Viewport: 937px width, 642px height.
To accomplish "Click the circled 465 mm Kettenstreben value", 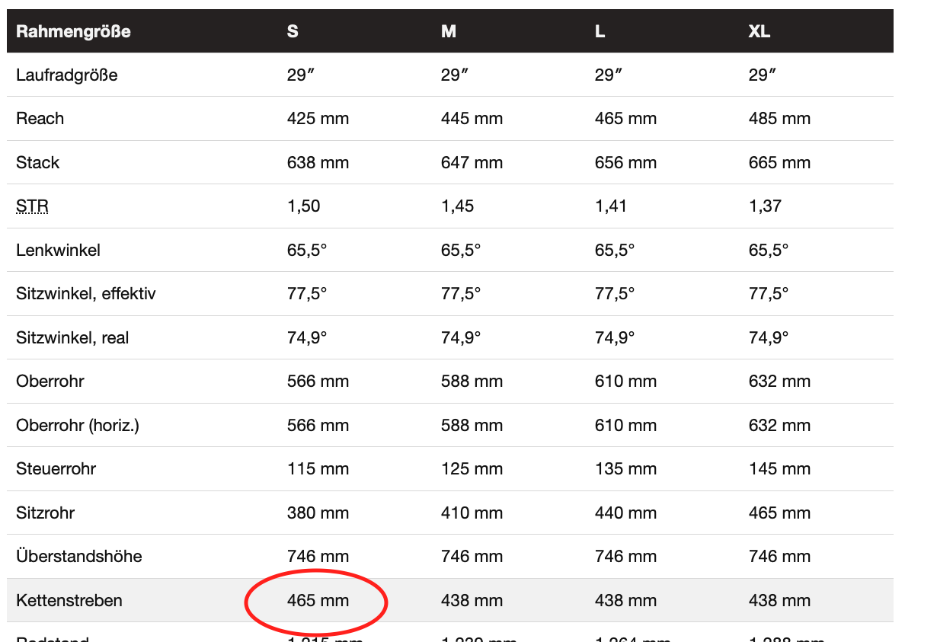I will tap(318, 601).
